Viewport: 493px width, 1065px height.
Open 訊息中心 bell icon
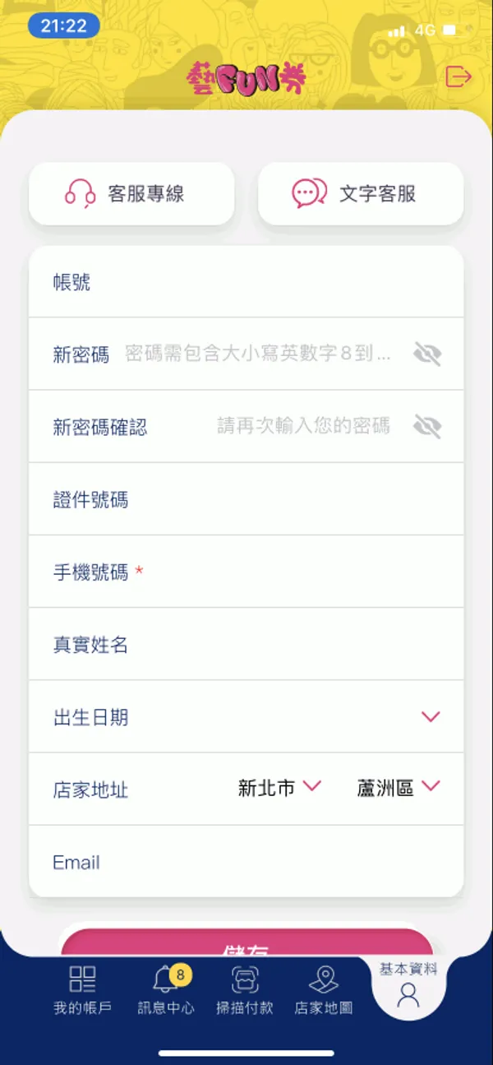pos(166,980)
